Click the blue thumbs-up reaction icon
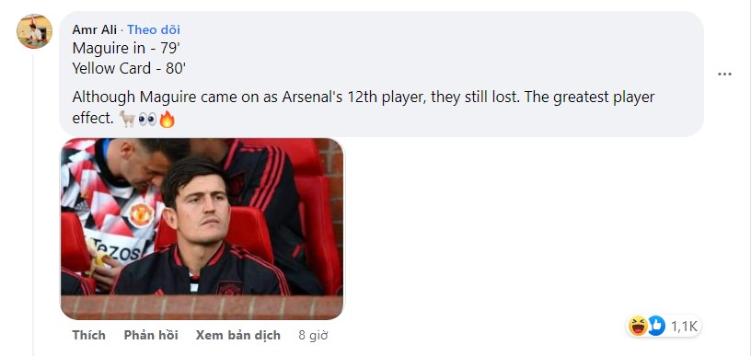This screenshot has width=751, height=356. 655,327
